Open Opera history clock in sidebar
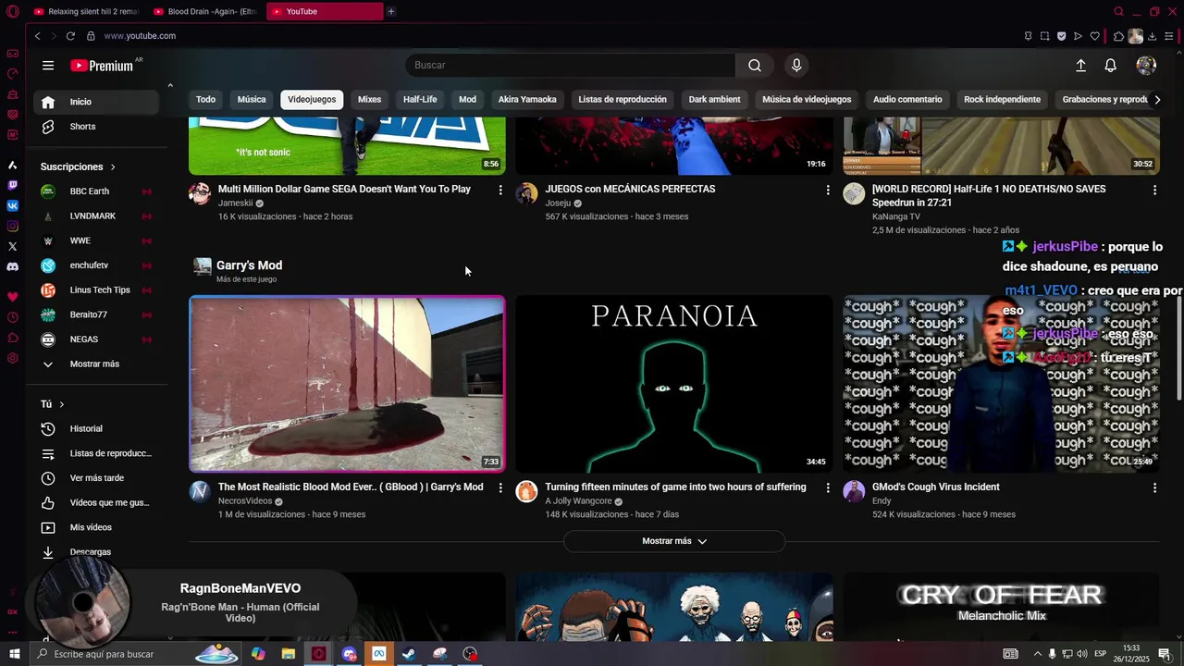 coord(12,317)
